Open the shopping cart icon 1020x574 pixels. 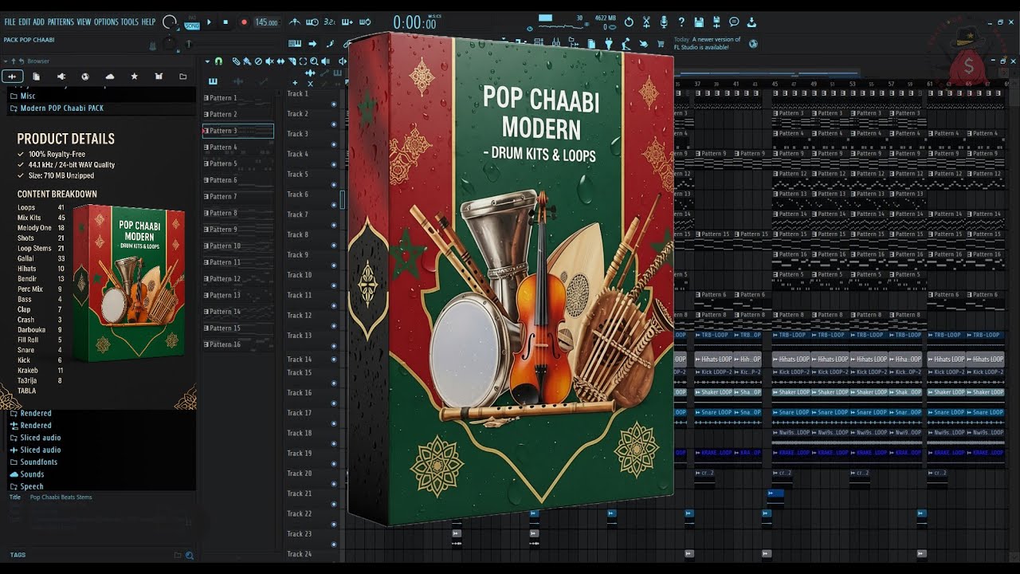661,44
